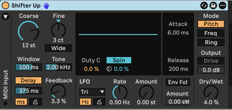The image size is (232, 110).
Task: Toggle the Delay button
Action: click(x=28, y=80)
